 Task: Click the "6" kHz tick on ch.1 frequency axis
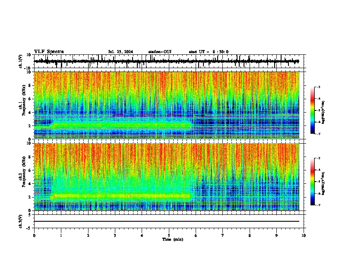[30, 99]
